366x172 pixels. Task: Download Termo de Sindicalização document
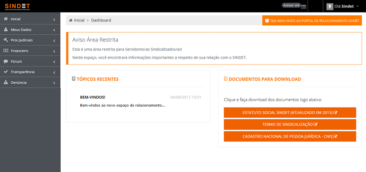click(290, 125)
